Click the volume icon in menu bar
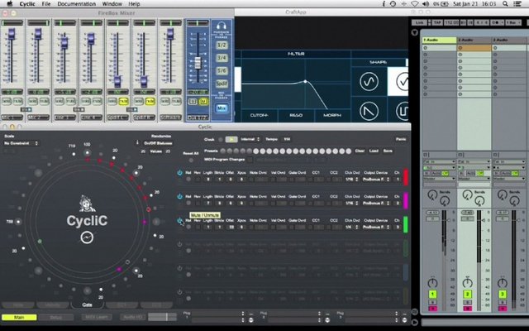529x331 pixels. coord(426,3)
